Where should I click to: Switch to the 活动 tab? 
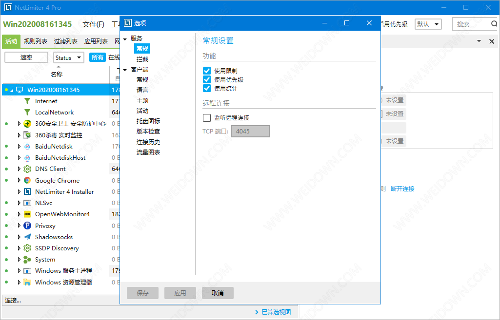click(x=11, y=41)
